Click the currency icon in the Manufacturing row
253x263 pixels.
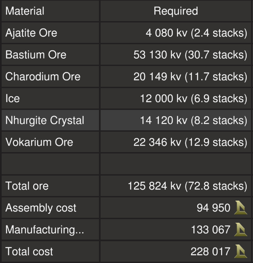pyautogui.click(x=240, y=230)
